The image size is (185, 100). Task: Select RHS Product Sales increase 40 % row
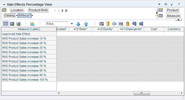pyautogui.click(x=29, y=52)
